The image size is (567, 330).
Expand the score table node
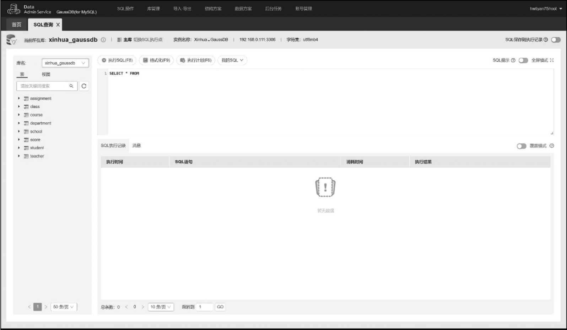(19, 139)
